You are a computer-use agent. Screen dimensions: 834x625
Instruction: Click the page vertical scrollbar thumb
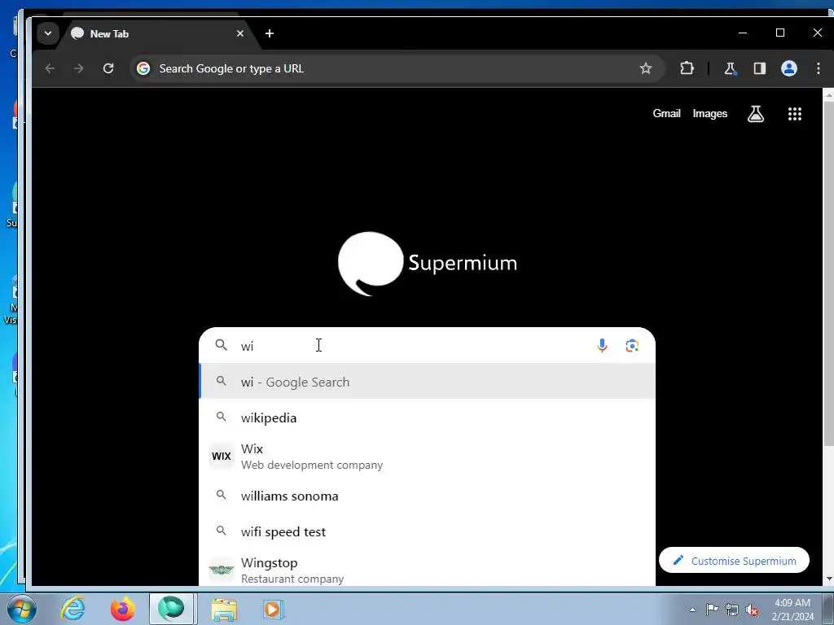(828, 273)
